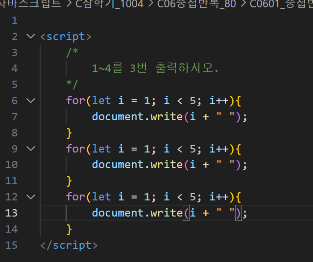Click line number 13 in gutter

(x=11, y=213)
